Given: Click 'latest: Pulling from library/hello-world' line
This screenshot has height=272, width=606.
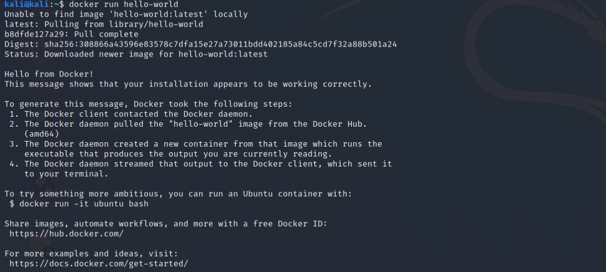Looking at the screenshot, I should click(104, 24).
